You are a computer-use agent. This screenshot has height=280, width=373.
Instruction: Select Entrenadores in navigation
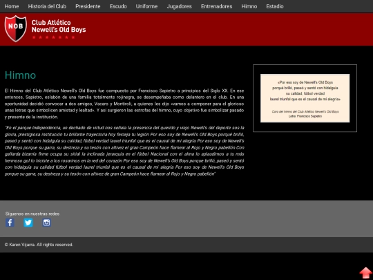click(216, 6)
